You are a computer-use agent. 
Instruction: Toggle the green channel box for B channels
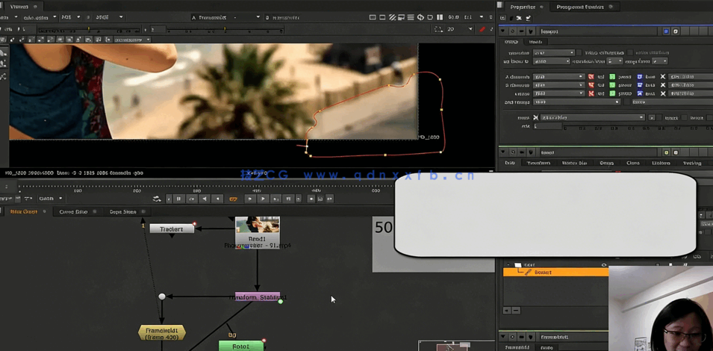coord(612,85)
